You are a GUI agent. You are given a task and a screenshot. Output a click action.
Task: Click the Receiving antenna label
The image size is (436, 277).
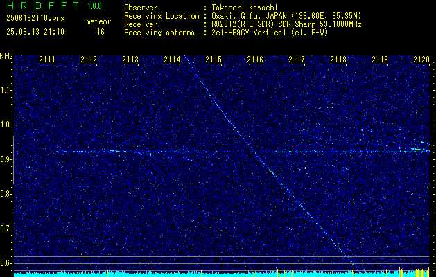159,33
